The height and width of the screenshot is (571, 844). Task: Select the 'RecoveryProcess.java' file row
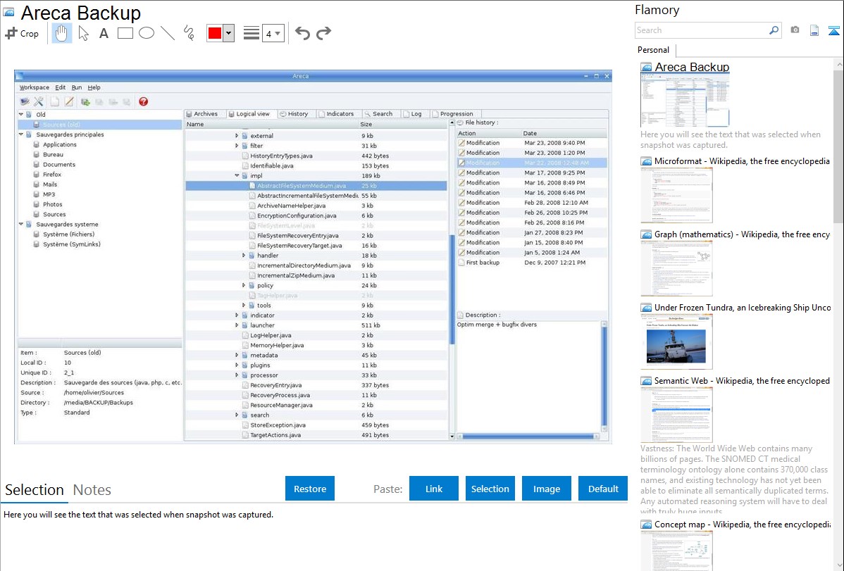click(x=316, y=395)
